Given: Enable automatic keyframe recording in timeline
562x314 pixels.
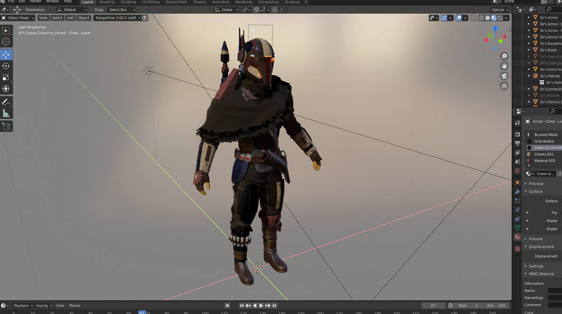Looking at the screenshot, I should [x=227, y=305].
